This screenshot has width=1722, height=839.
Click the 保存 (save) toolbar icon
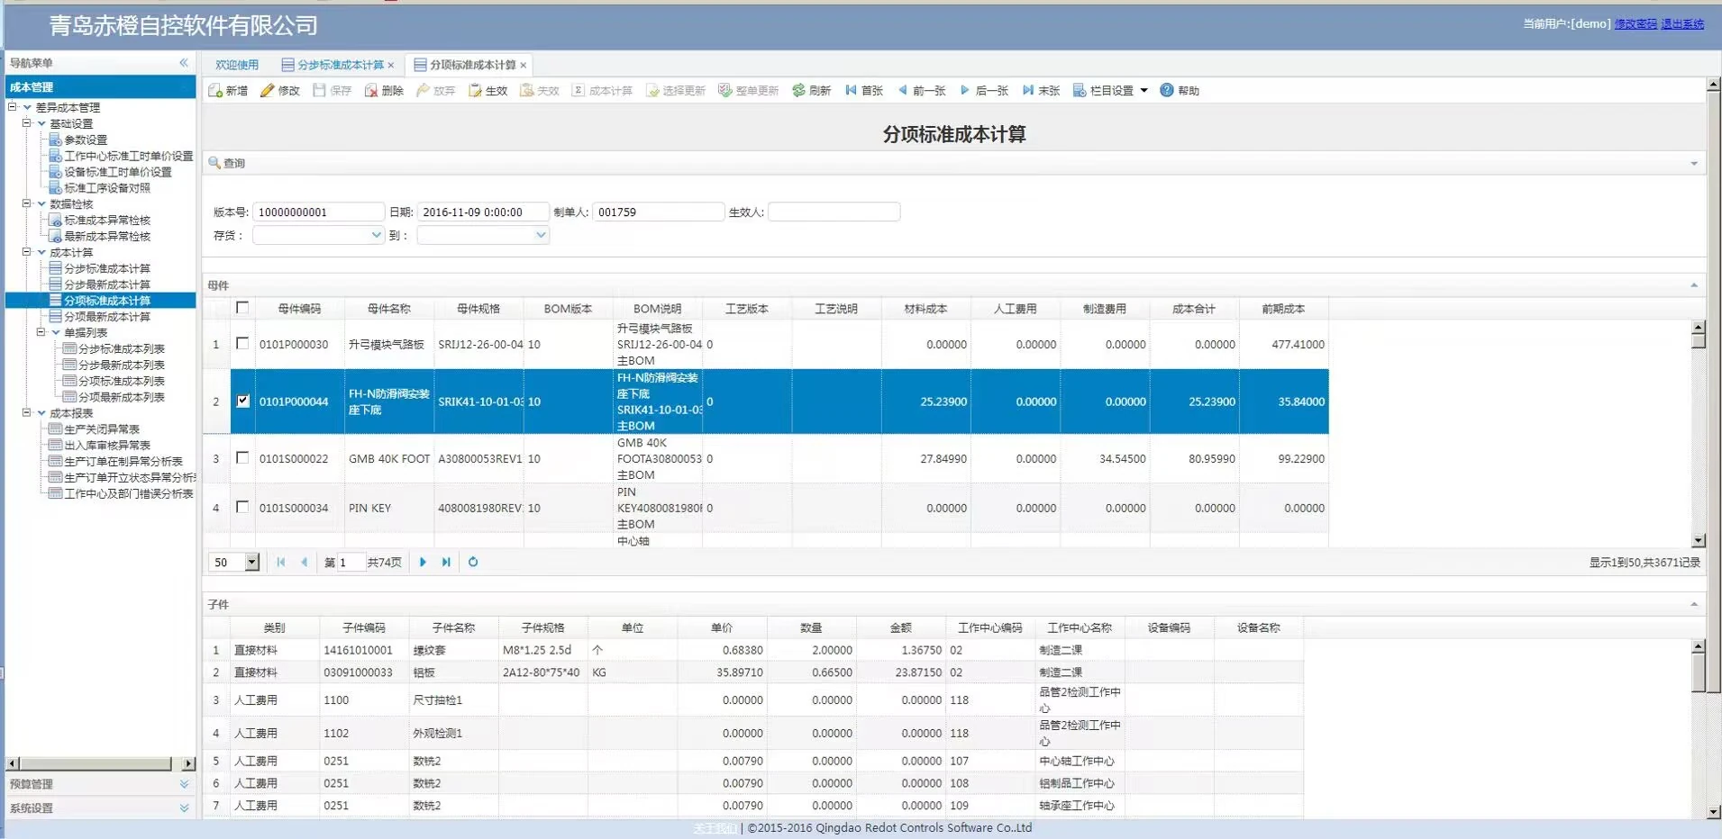point(320,90)
